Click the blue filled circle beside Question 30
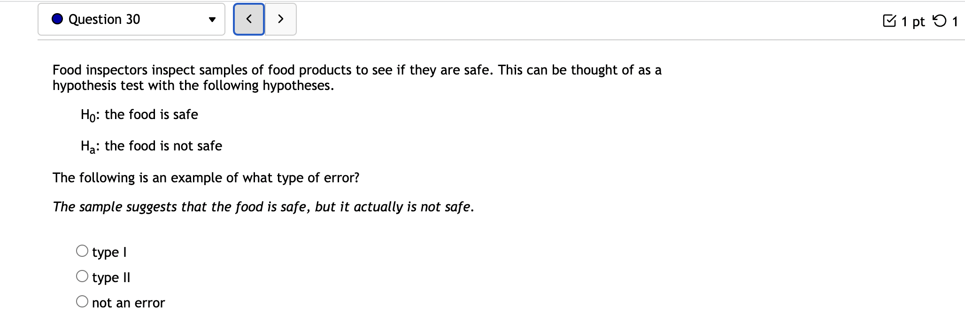Image resolution: width=965 pixels, height=329 pixels. (56, 19)
